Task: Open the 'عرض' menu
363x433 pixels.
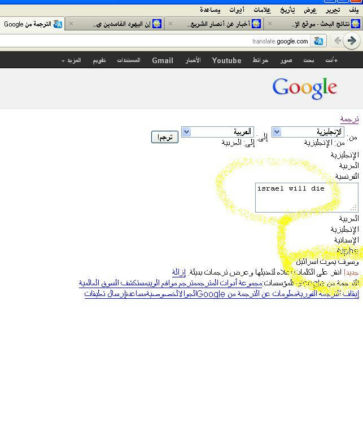Action: coord(310,10)
